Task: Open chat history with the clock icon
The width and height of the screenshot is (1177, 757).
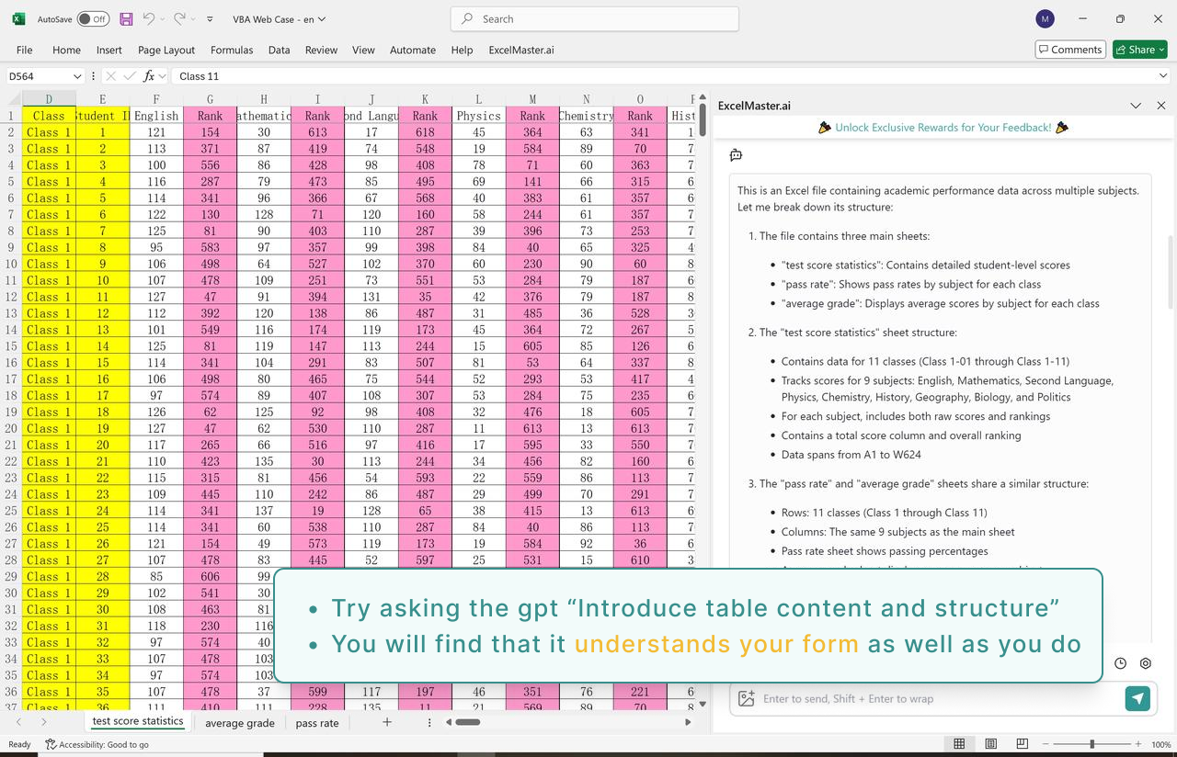Action: (1119, 663)
